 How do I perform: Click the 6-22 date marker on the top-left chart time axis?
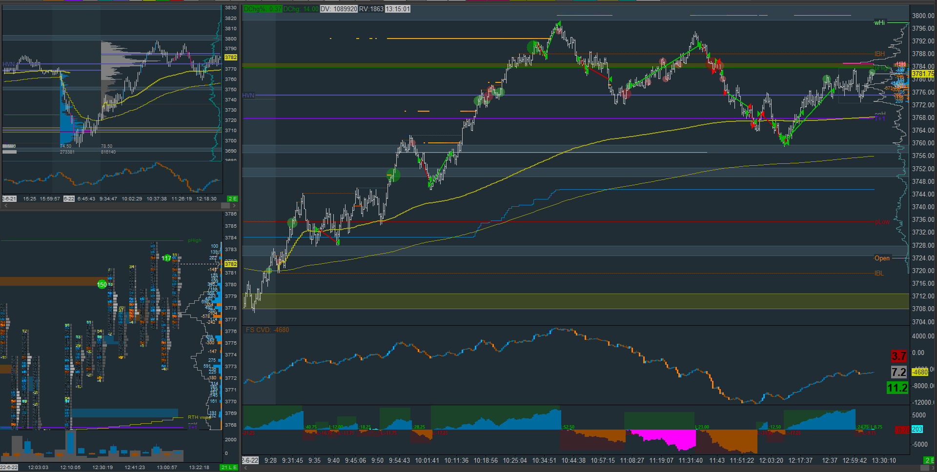69,198
